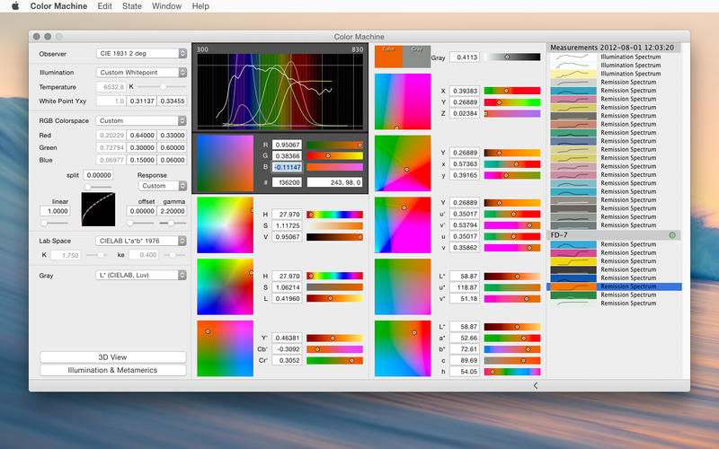Click the L*a*b* color square picker
719x449 pixels.
(x=403, y=348)
